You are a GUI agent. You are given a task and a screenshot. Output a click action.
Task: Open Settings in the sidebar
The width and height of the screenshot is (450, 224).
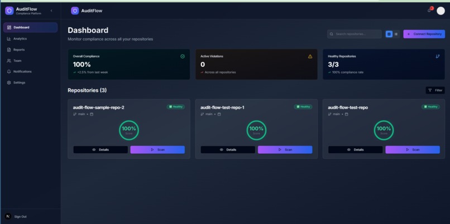tap(30, 83)
